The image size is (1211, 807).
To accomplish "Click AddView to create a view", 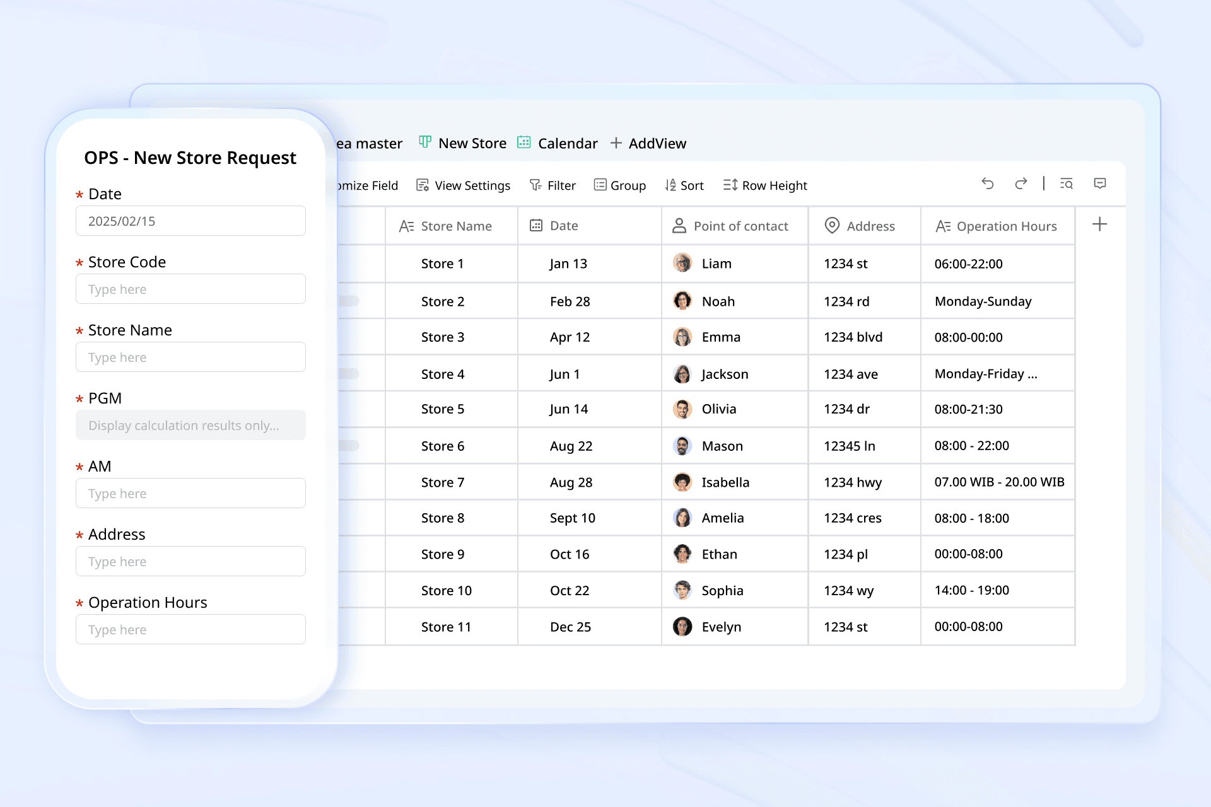I will (648, 143).
